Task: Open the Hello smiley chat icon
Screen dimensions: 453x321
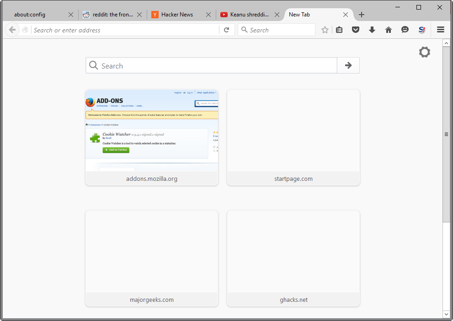Action: 405,29
